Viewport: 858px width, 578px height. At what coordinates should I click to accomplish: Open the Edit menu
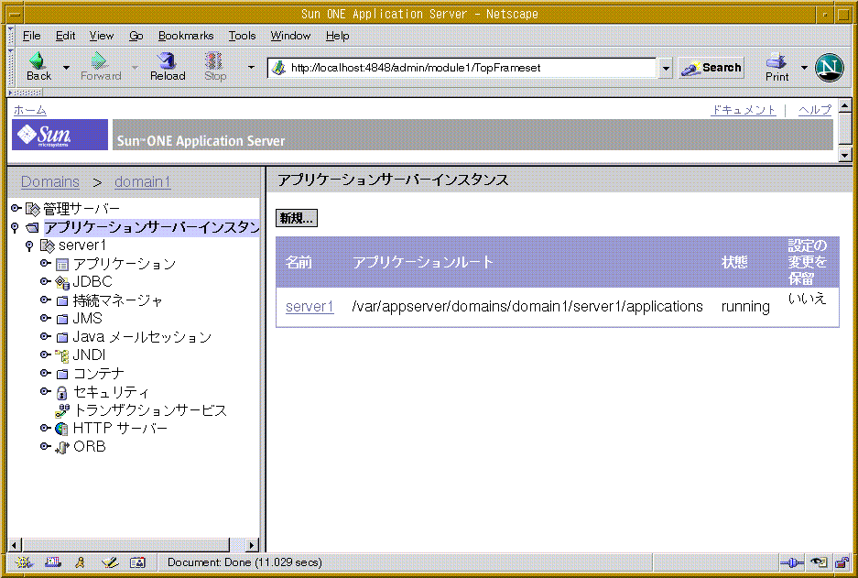click(65, 36)
